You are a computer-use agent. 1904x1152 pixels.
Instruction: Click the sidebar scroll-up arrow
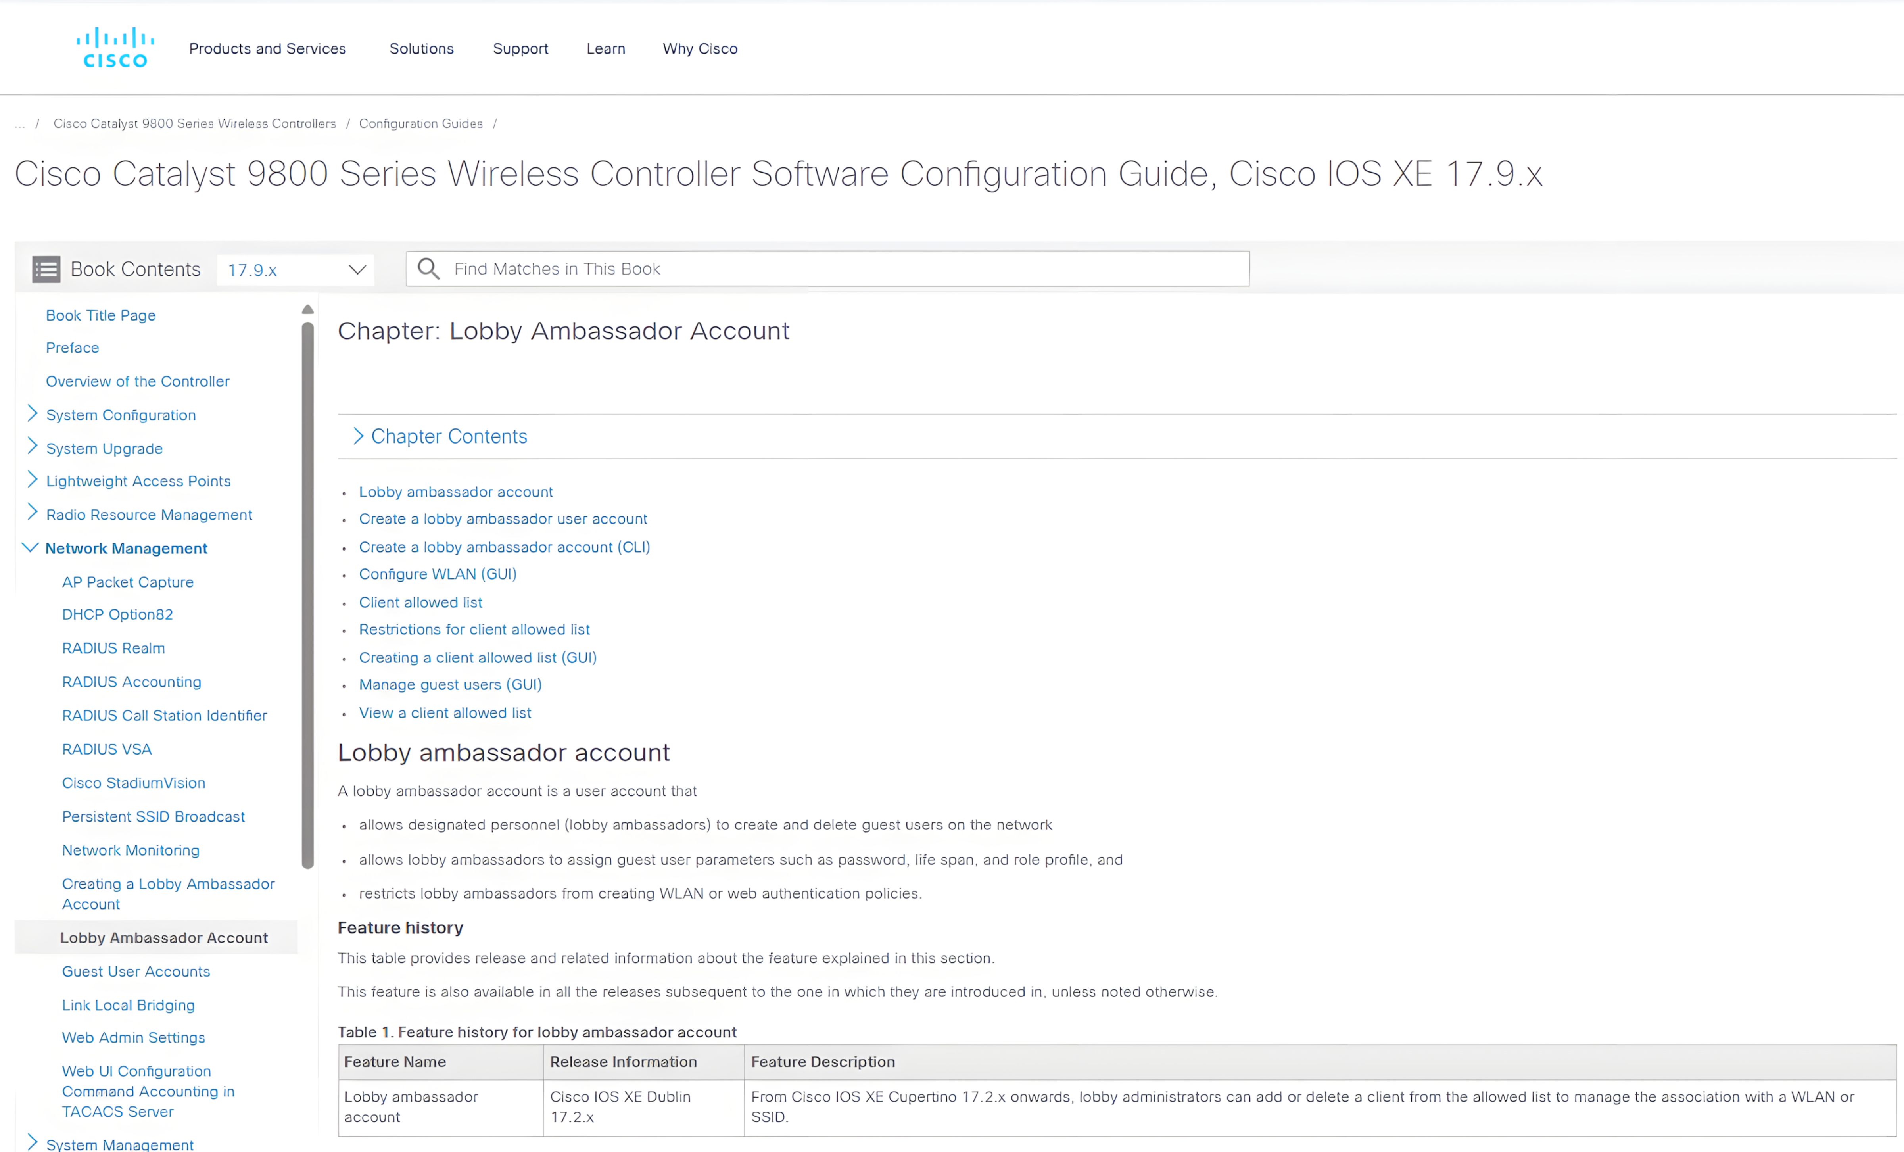tap(307, 309)
